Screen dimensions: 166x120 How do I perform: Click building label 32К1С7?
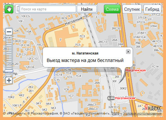pyautogui.click(x=113, y=107)
